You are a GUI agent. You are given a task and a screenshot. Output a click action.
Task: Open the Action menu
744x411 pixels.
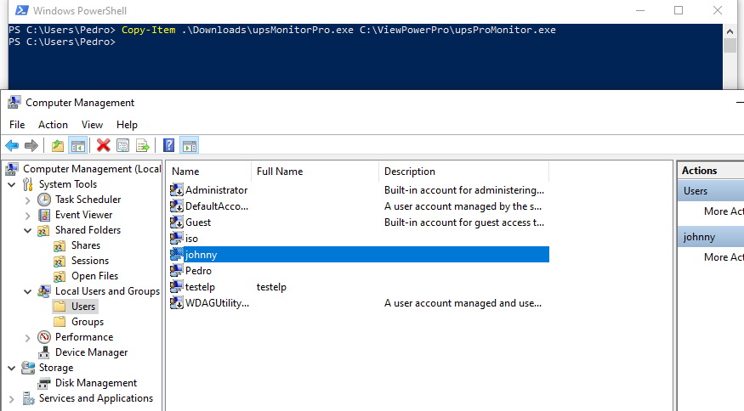click(x=53, y=125)
